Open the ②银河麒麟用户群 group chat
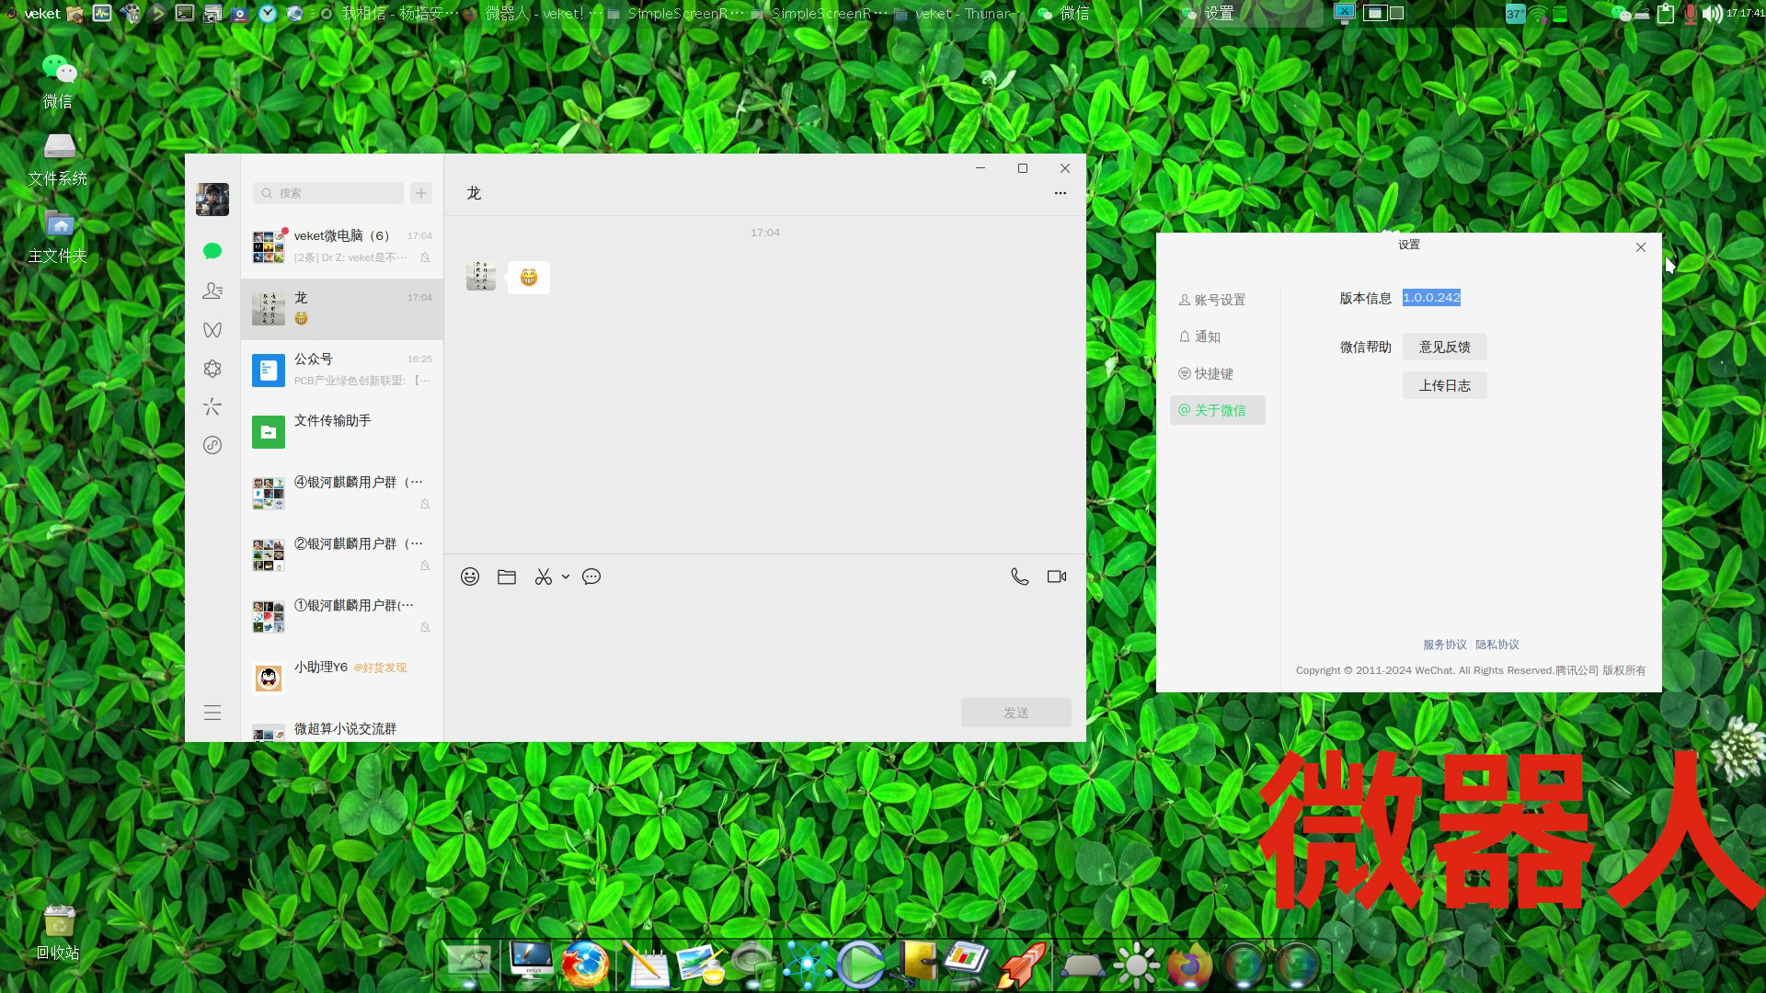The height and width of the screenshot is (993, 1766). [342, 555]
